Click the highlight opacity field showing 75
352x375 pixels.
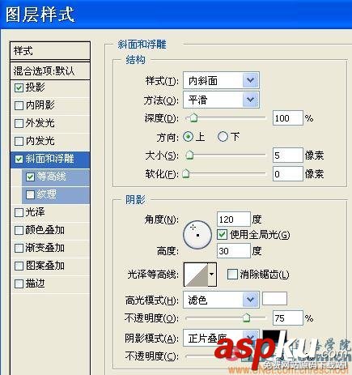pyautogui.click(x=287, y=318)
